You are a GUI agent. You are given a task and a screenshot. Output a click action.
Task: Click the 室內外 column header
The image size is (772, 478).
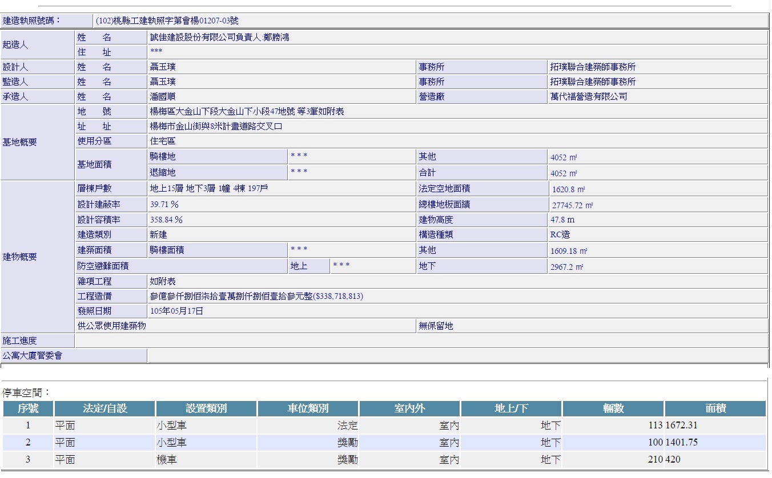coord(410,409)
